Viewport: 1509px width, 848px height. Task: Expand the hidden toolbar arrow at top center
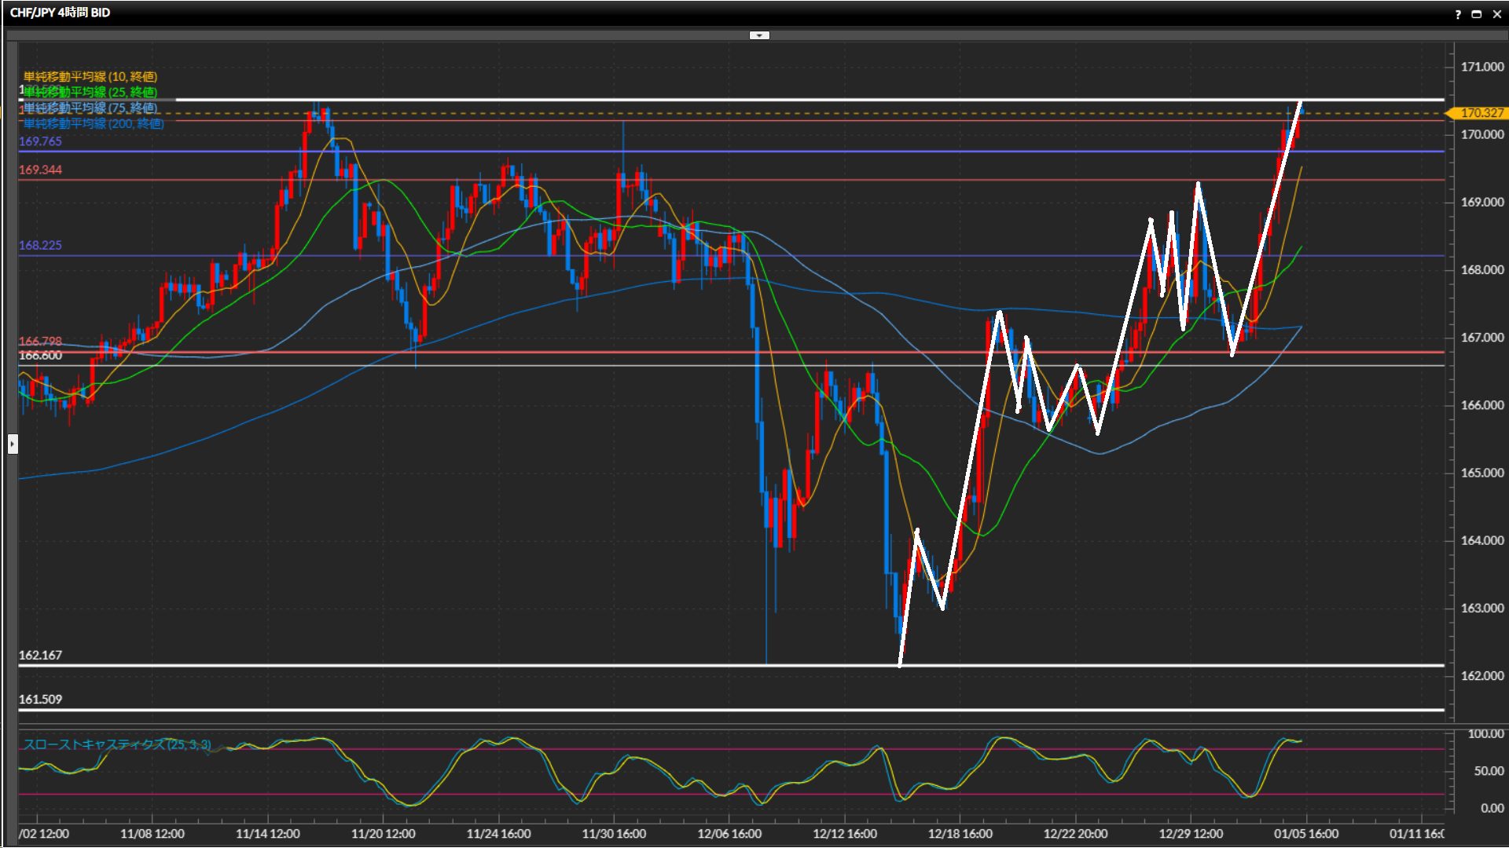[x=759, y=35]
